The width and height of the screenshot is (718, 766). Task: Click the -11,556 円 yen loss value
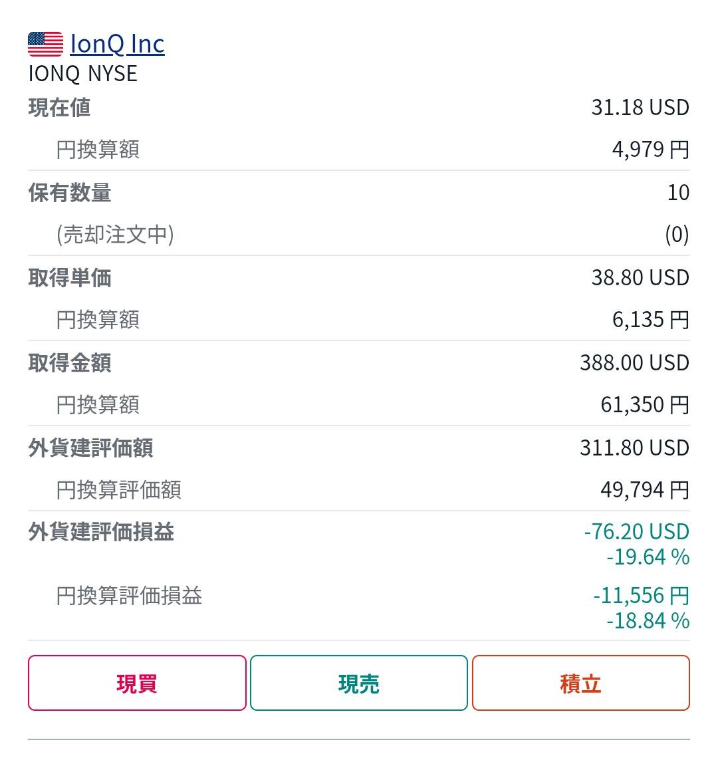click(x=640, y=595)
